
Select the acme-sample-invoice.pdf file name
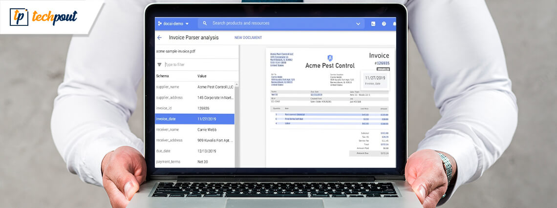pyautogui.click(x=175, y=51)
